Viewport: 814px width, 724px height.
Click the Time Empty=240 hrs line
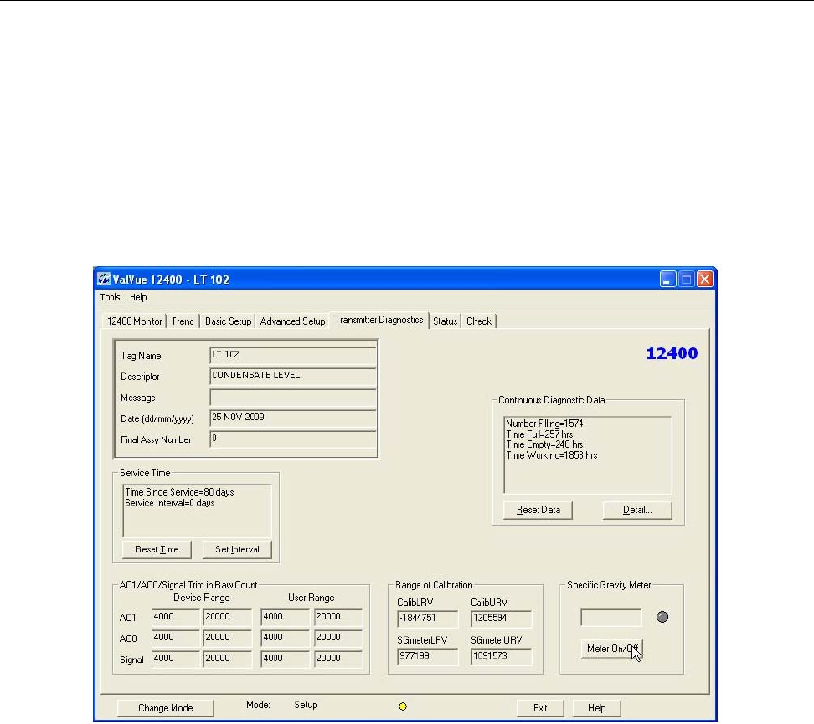pos(544,444)
